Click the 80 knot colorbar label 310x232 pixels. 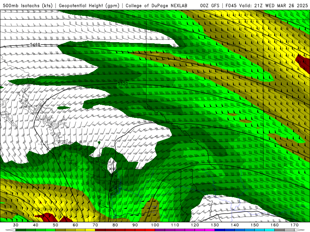click(115, 225)
